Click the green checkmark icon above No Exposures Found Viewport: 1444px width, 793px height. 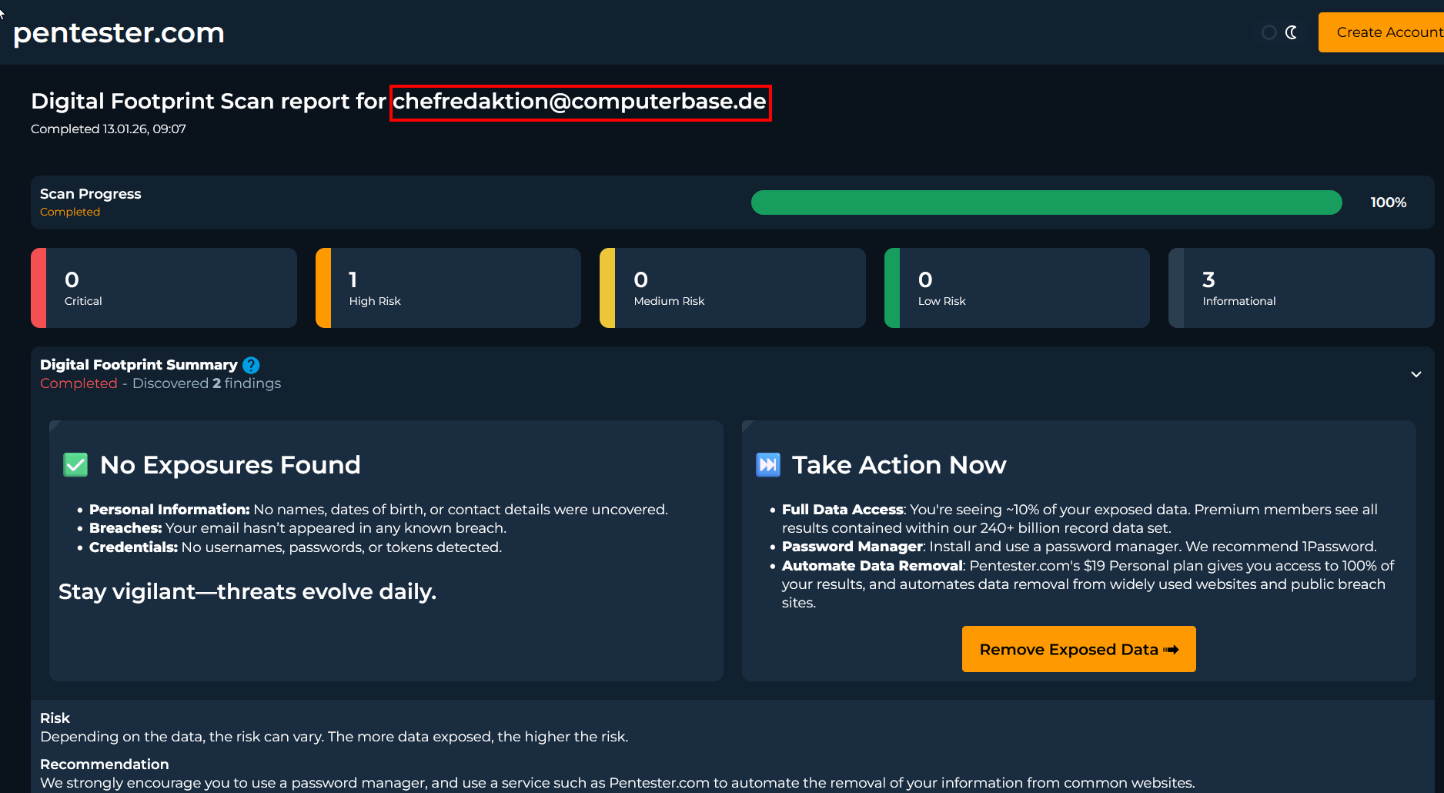coord(75,464)
